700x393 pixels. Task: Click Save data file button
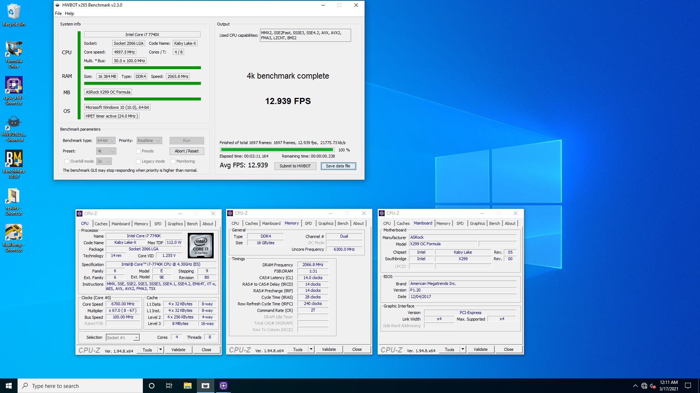[338, 166]
